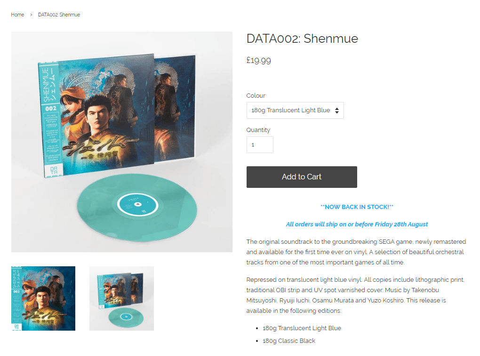
Task: Click the main product image
Action: (x=122, y=142)
